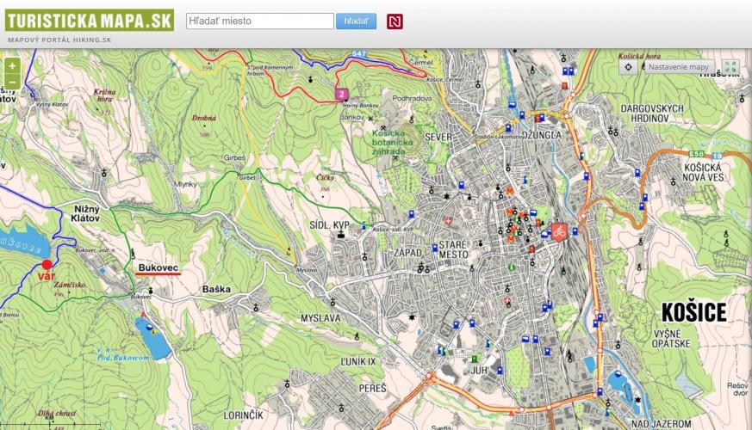752x430 pixels.
Task: Click the red point marker near Zámčisko
Action: [x=47, y=265]
